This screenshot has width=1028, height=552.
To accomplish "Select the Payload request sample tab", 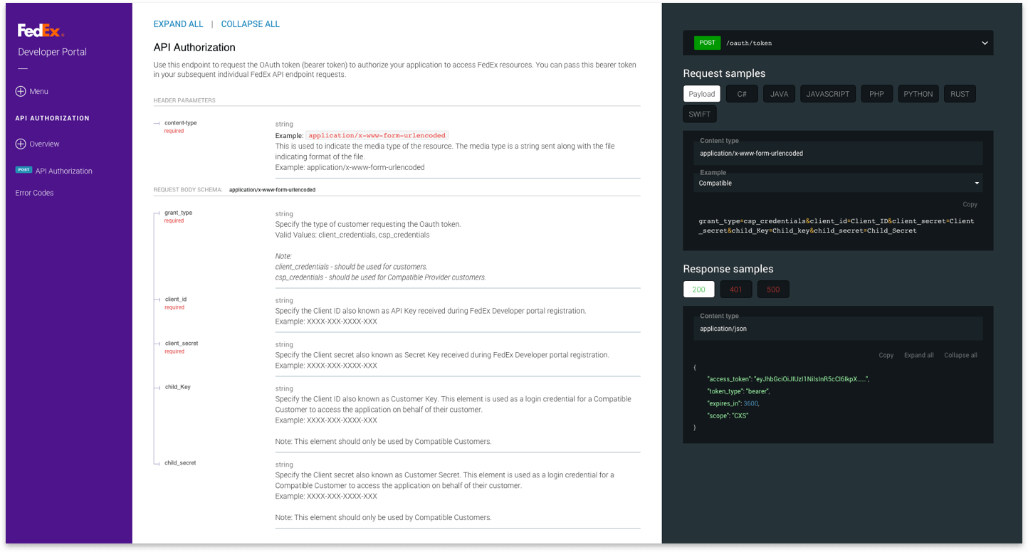I will (702, 94).
